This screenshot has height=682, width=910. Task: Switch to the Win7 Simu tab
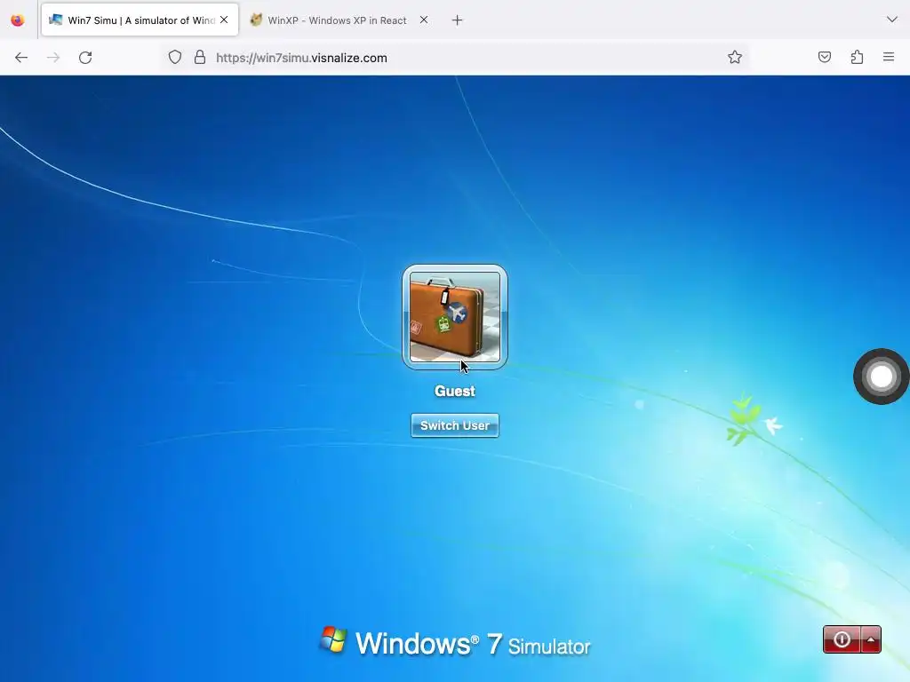tap(140, 20)
